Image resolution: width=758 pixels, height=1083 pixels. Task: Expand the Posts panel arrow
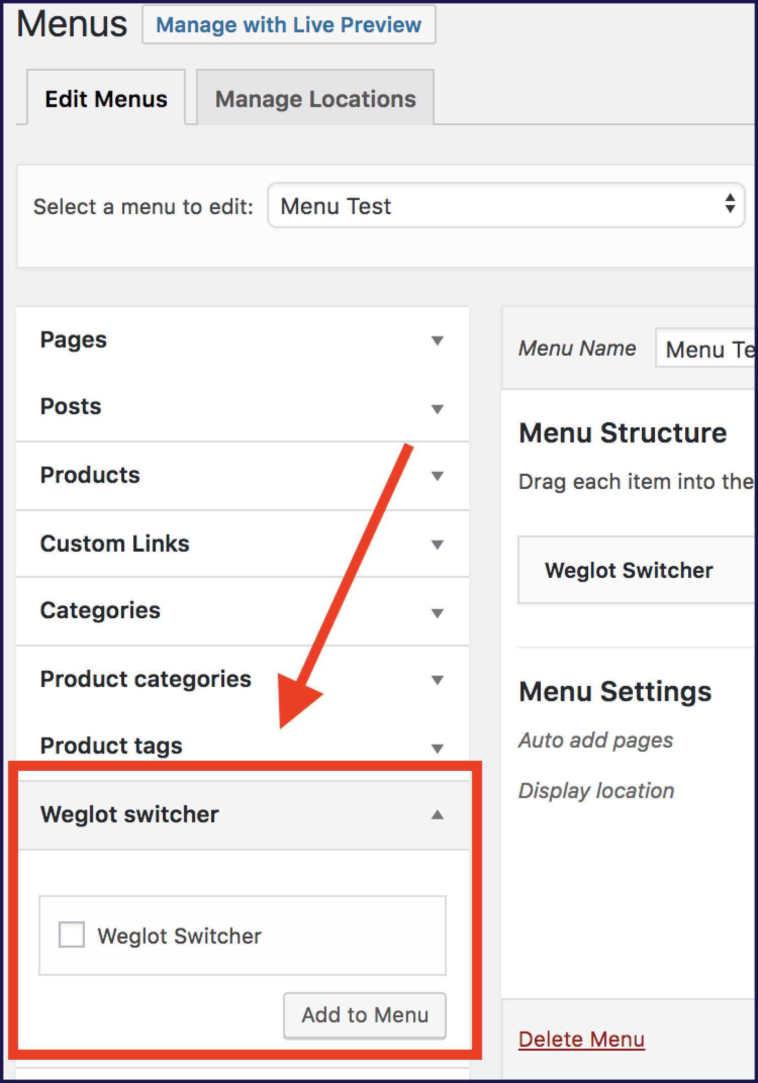tap(438, 409)
